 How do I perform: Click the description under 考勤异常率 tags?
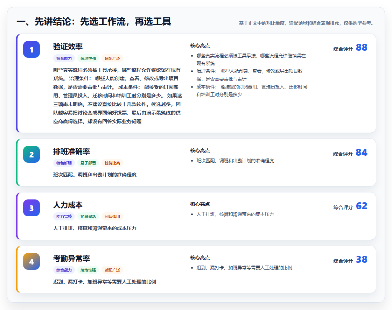click(x=105, y=282)
